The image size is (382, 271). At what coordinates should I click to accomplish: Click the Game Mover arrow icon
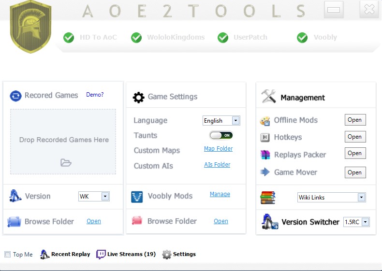(265, 172)
